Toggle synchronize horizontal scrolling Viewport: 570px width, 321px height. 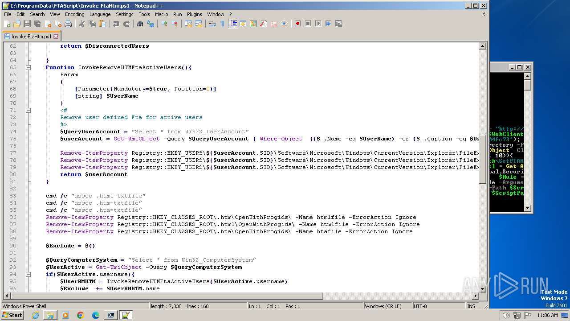pos(199,24)
